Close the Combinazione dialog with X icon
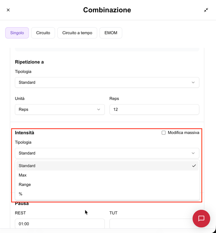The image size is (216, 233). pos(8,10)
